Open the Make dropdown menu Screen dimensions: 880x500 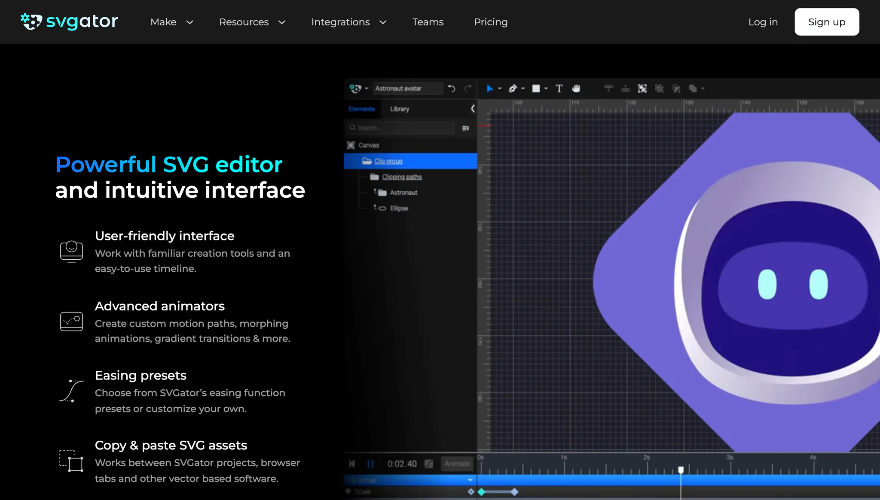(x=172, y=22)
